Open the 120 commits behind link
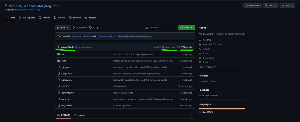 tap(106, 36)
